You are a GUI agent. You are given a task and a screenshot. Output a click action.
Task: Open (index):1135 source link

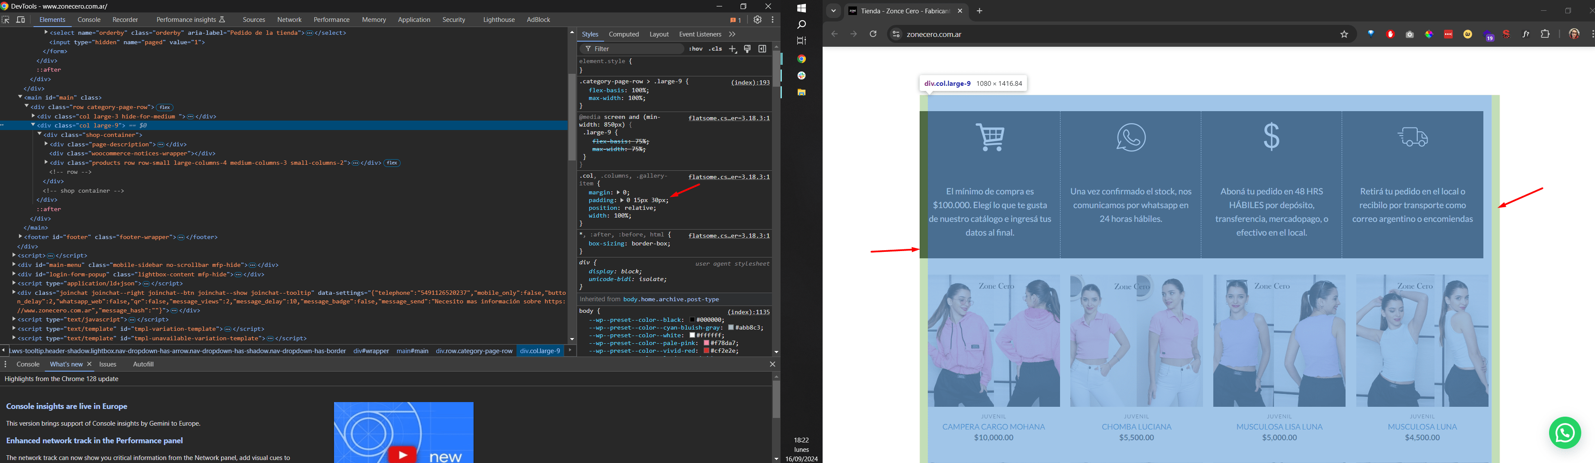pos(748,312)
